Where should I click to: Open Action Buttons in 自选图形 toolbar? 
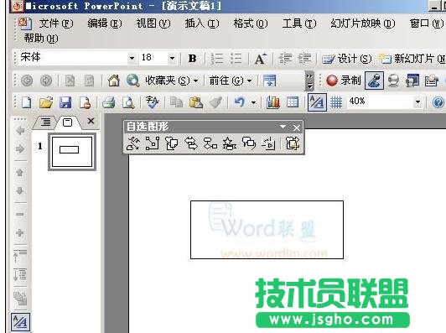tap(268, 143)
